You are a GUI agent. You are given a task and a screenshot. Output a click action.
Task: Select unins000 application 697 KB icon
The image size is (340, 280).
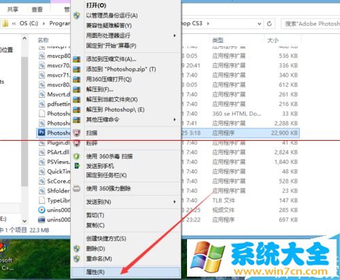41,220
